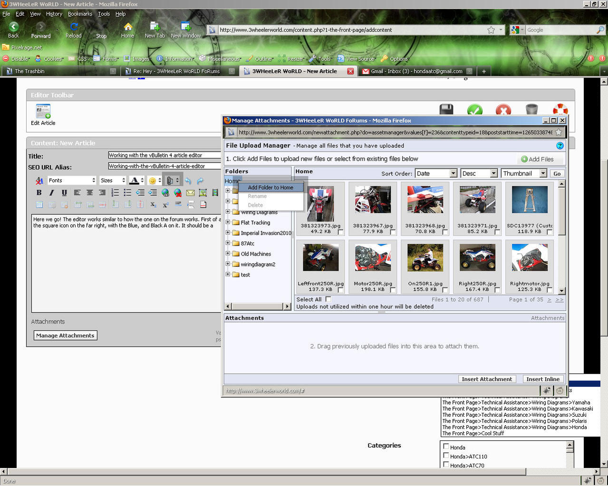Check the Select All checkbox
The image size is (608, 486).
(x=328, y=299)
